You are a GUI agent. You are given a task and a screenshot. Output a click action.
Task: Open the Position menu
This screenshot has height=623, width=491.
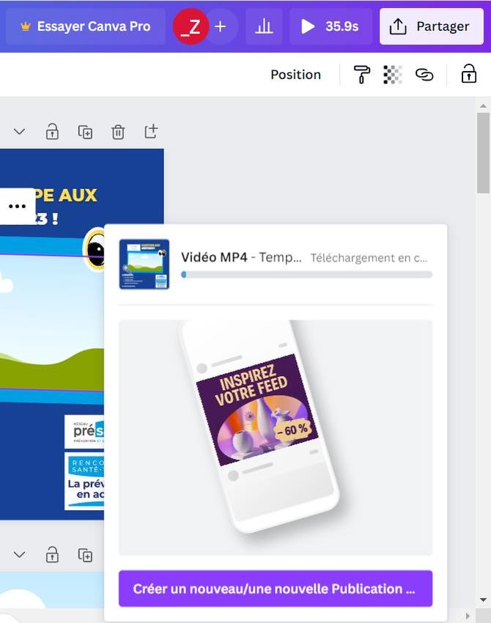coord(295,75)
